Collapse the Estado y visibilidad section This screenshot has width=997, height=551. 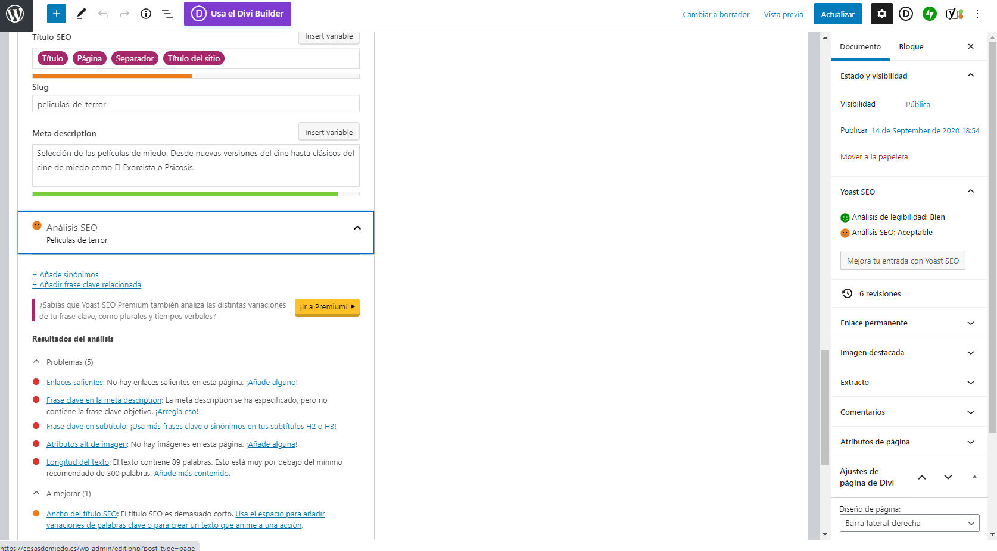click(x=971, y=76)
